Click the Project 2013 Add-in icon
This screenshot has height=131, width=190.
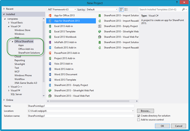pos(50,58)
